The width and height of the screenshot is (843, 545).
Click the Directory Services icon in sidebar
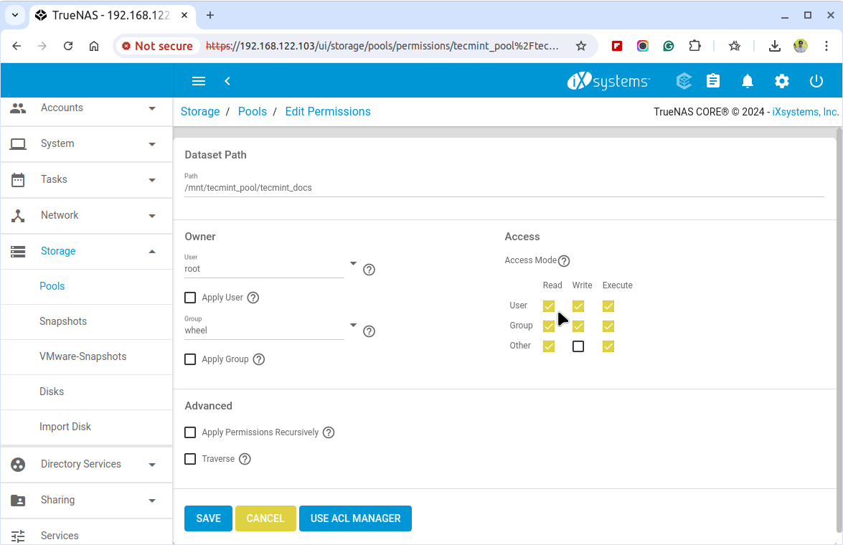(18, 465)
